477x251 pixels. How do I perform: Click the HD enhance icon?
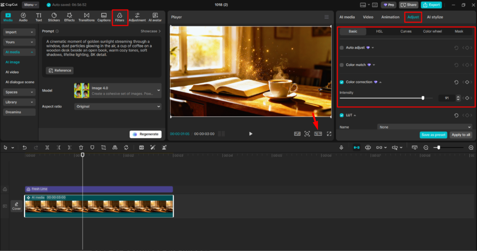click(x=142, y=147)
